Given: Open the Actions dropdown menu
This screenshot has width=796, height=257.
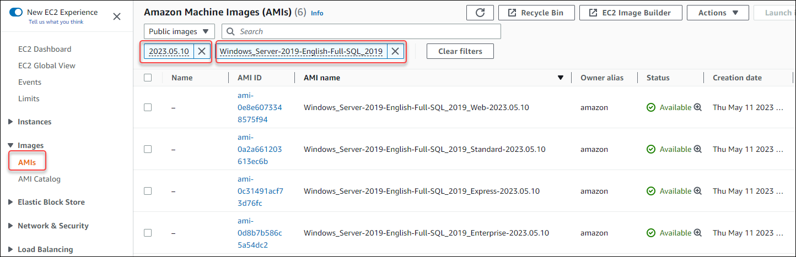Looking at the screenshot, I should point(718,13).
